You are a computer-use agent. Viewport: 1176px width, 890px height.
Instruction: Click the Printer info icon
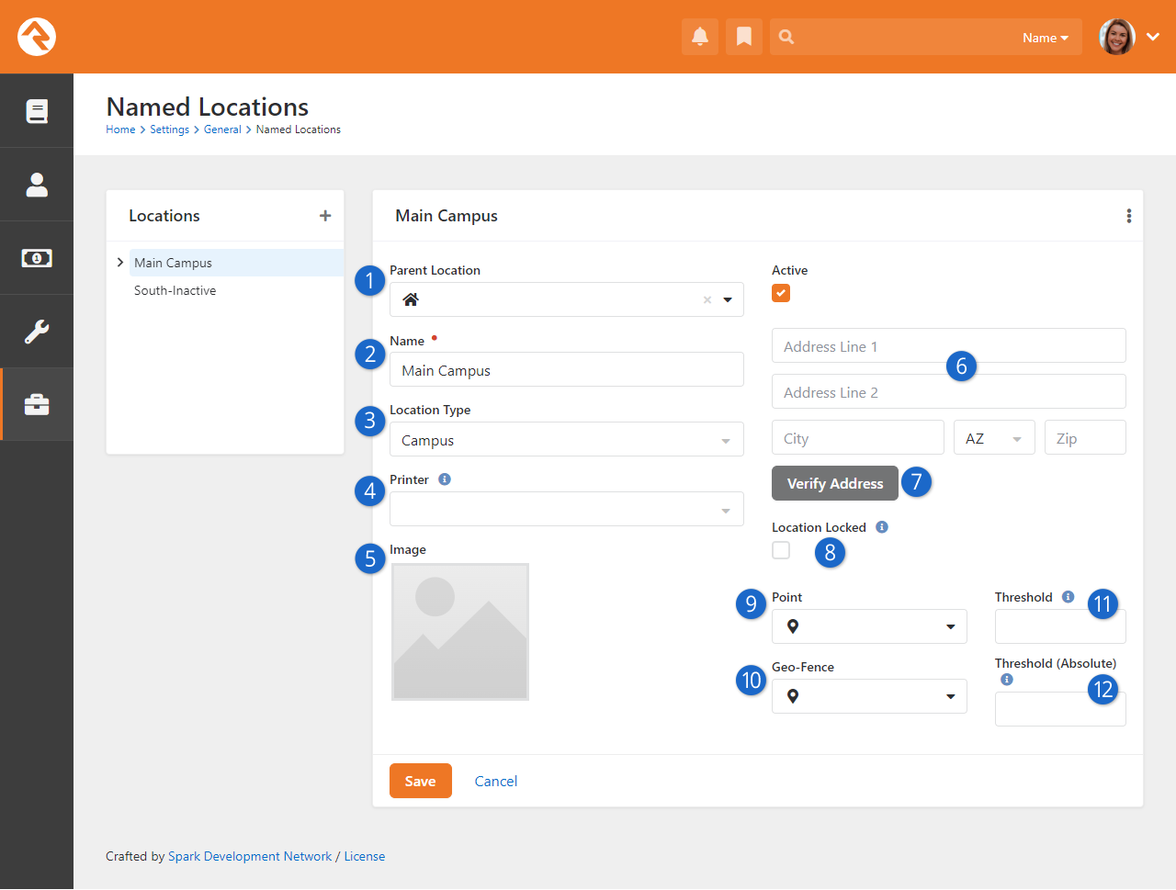445,479
